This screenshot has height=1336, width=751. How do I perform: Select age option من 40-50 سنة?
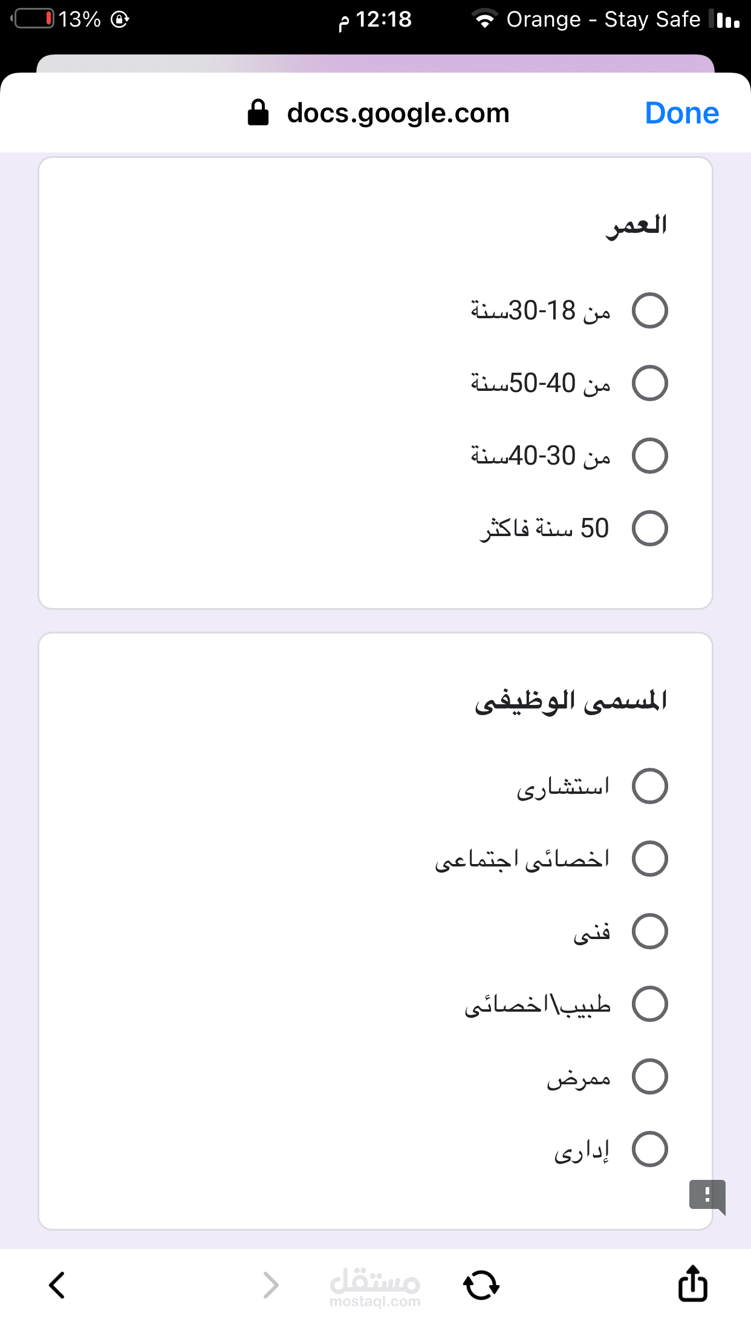click(x=649, y=383)
